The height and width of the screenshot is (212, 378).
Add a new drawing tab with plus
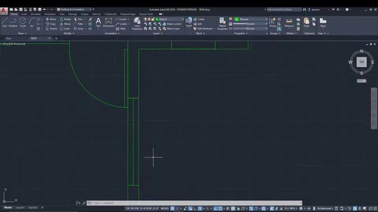[56, 38]
